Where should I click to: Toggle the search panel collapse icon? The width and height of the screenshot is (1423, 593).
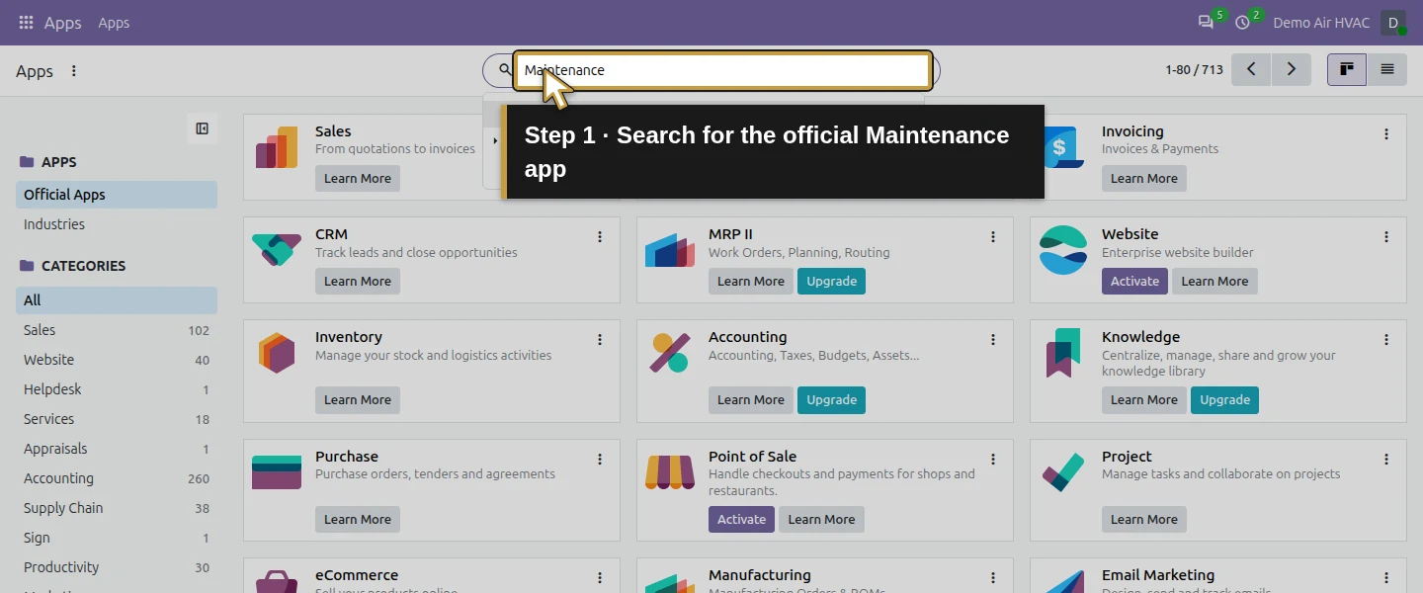point(202,128)
